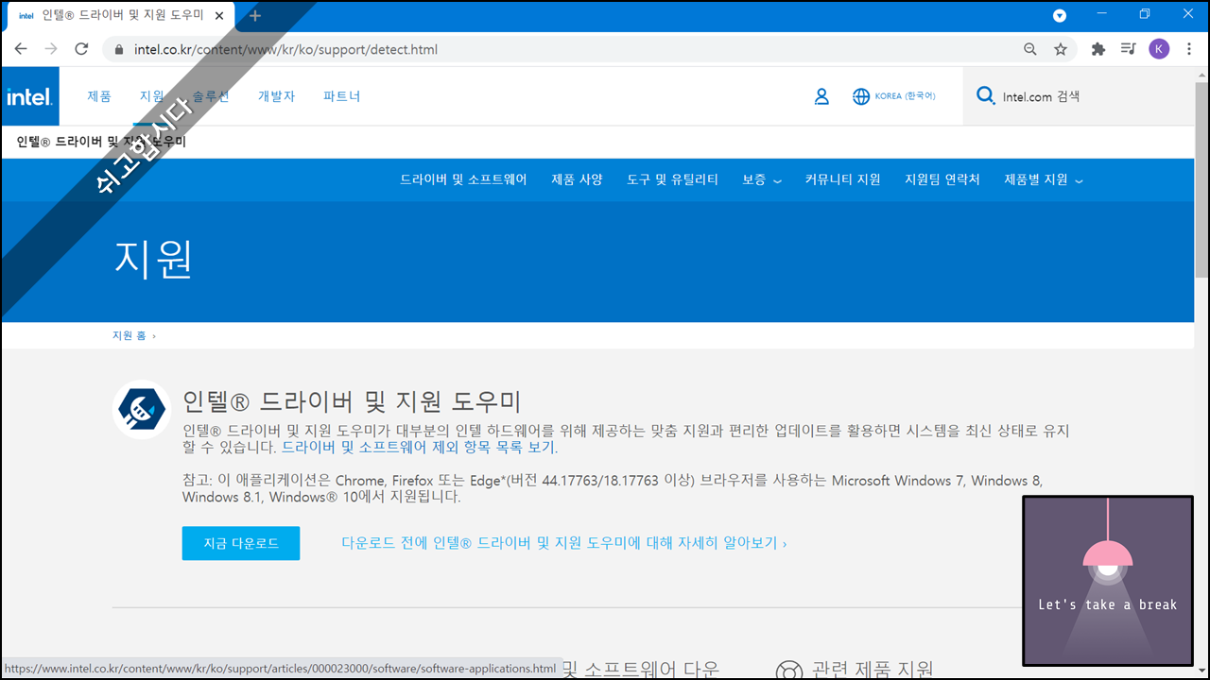Select the 커뮤니티 지원 tab
The height and width of the screenshot is (680, 1210).
842,179
